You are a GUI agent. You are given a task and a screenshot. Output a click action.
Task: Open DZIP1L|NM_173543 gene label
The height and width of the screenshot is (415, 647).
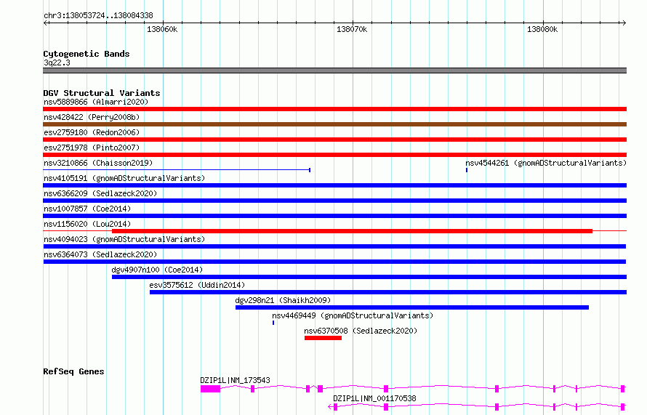tap(236, 380)
